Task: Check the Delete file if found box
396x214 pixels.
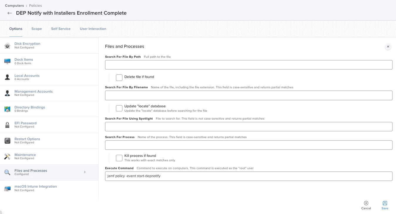Action: click(119, 77)
